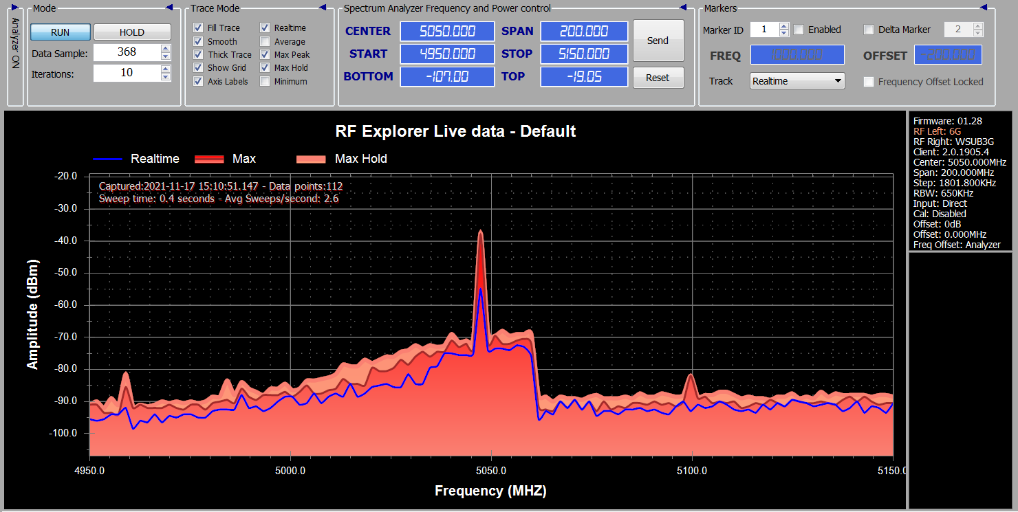This screenshot has width=1018, height=512.
Task: Enable the Minimum trace checkbox
Action: click(x=265, y=81)
